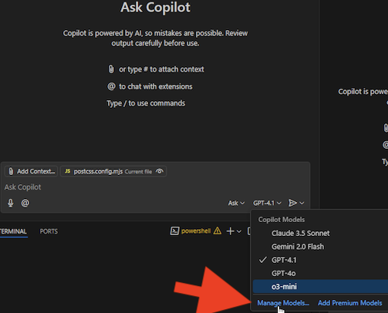The image size is (388, 313).
Task: Expand the send options chevron
Action: click(302, 203)
